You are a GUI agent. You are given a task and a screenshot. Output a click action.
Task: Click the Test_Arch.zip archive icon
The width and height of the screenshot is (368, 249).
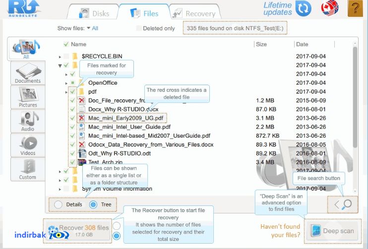point(82,162)
